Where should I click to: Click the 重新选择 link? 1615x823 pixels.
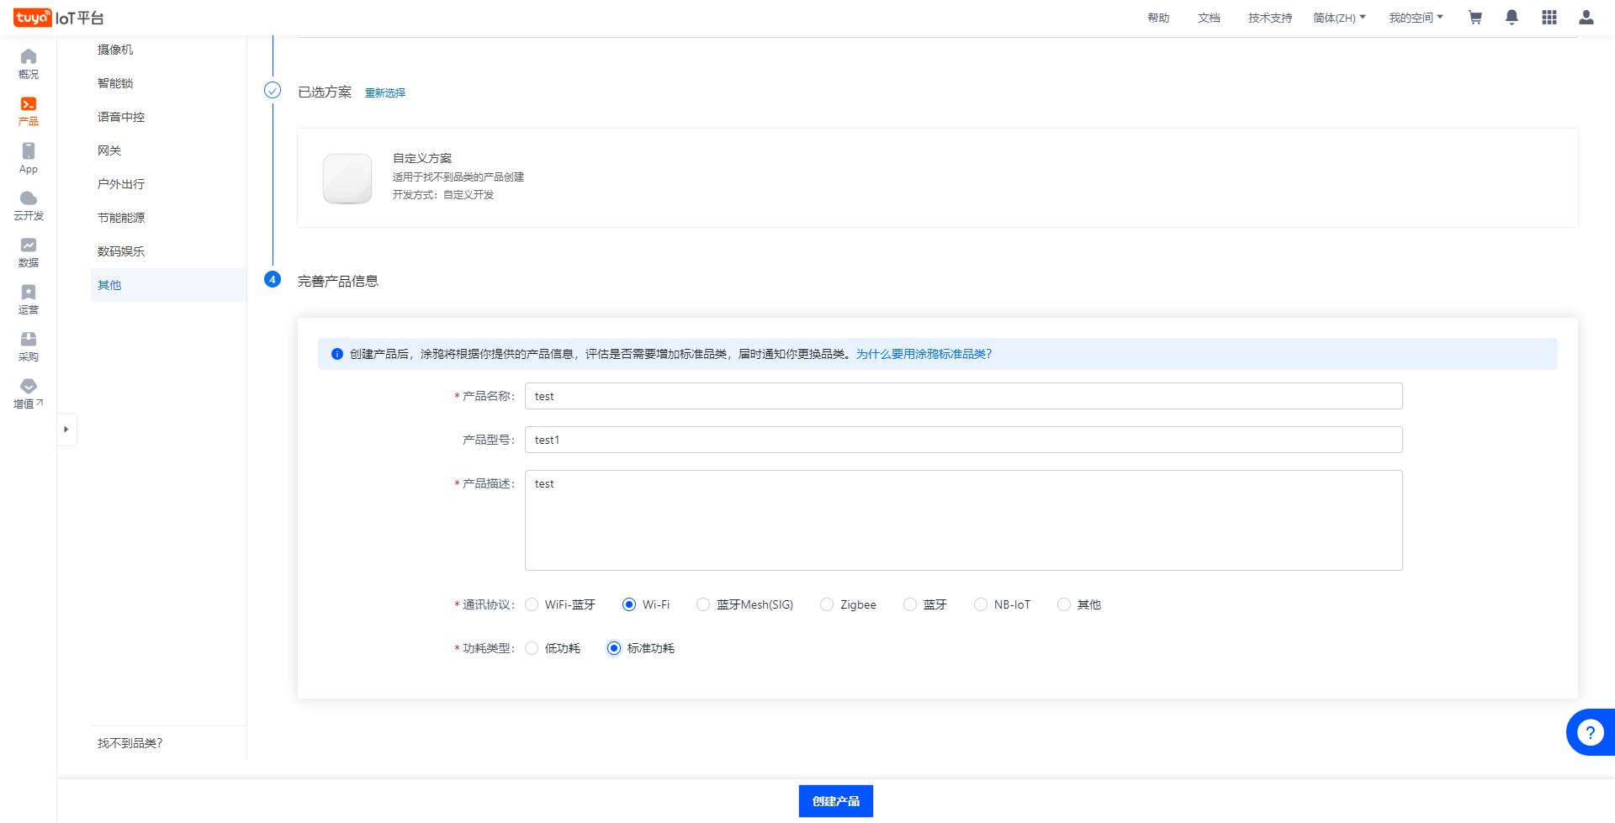(x=385, y=92)
